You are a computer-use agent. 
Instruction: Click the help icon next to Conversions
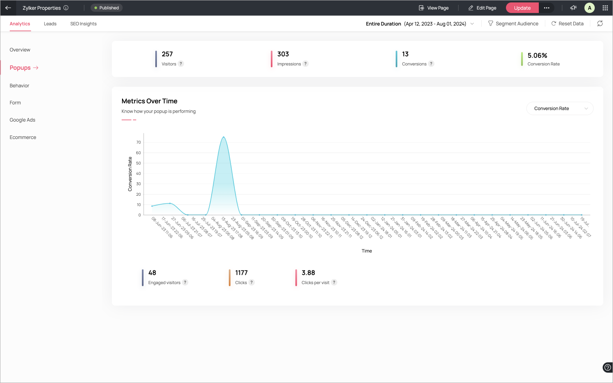click(431, 64)
